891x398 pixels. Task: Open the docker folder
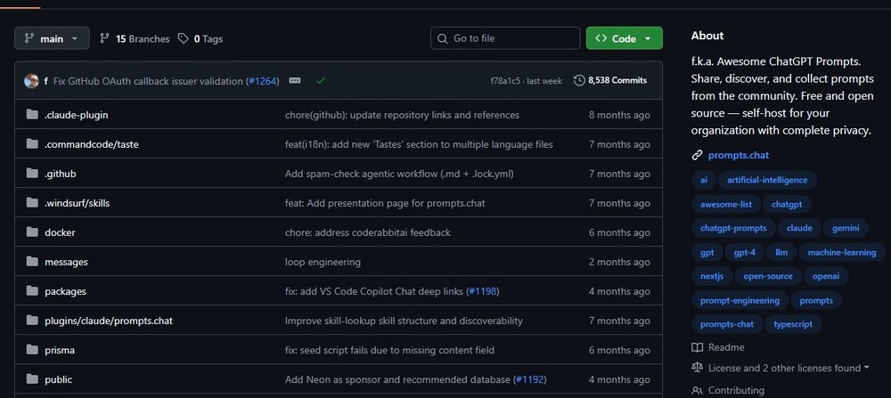click(x=60, y=232)
